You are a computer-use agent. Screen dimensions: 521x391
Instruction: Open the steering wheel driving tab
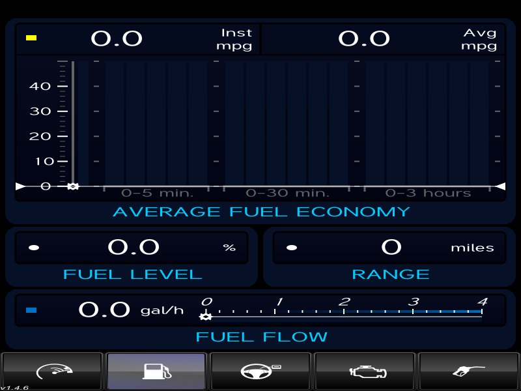point(260,371)
